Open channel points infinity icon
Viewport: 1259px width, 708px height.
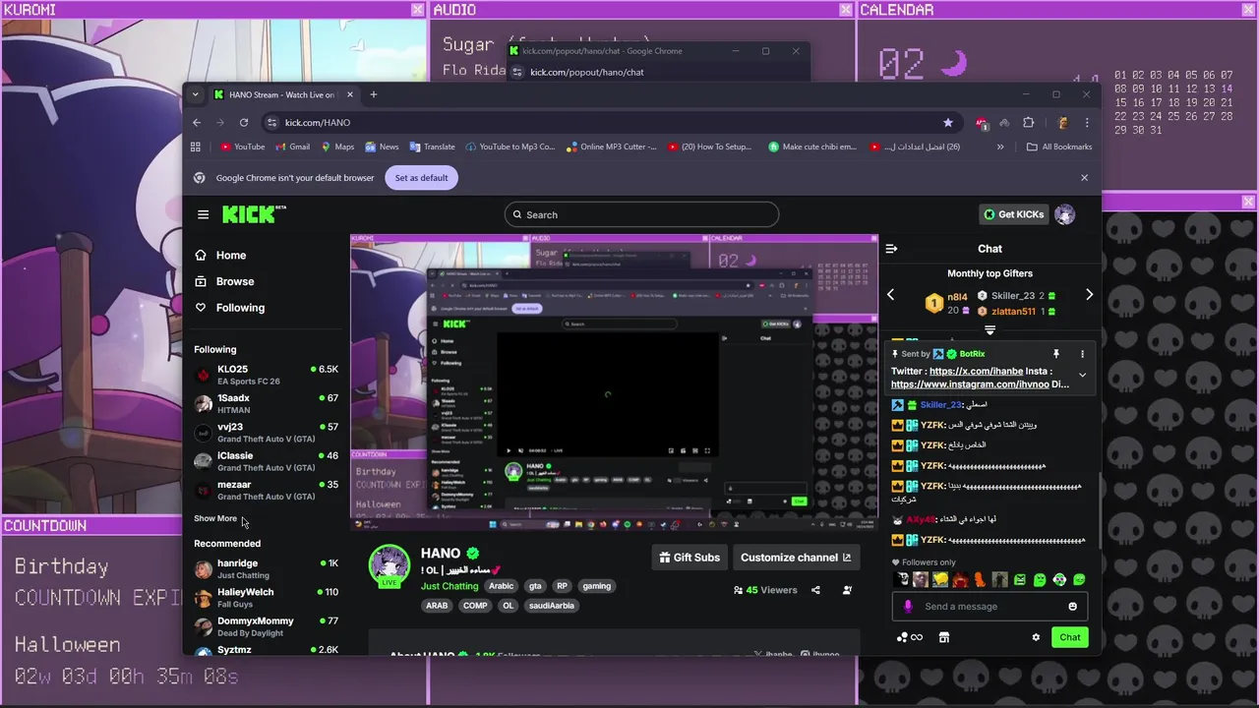click(910, 637)
